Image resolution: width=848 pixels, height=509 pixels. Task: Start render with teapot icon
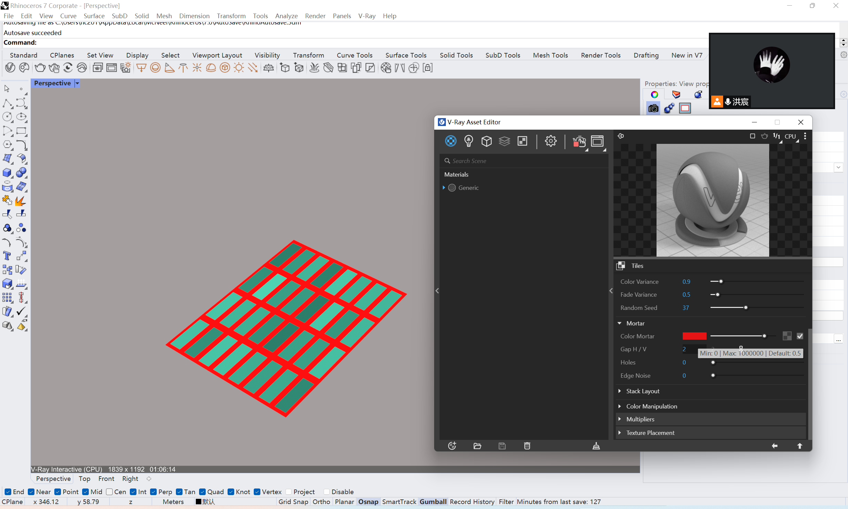pyautogui.click(x=579, y=141)
